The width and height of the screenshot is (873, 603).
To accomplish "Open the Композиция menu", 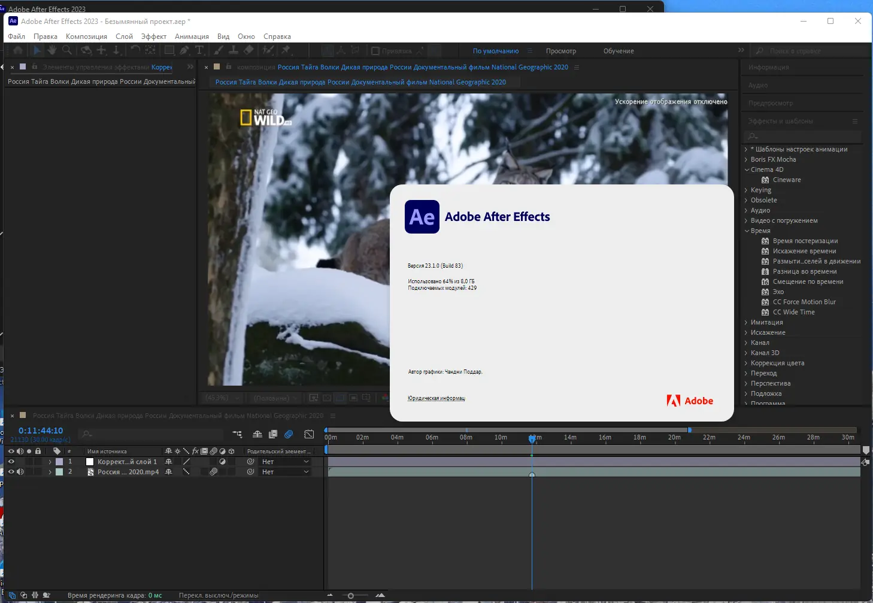I will (x=86, y=37).
